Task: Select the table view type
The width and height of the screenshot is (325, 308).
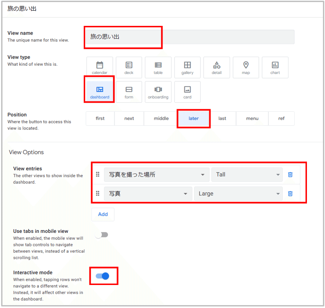Action: tap(158, 68)
